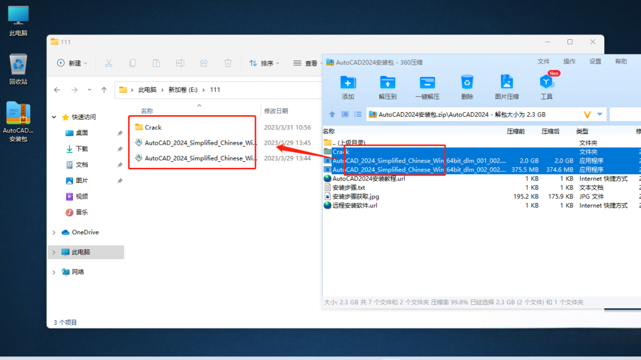Open the 排序 sort dropdown
The image size is (641, 360).
coord(264,63)
